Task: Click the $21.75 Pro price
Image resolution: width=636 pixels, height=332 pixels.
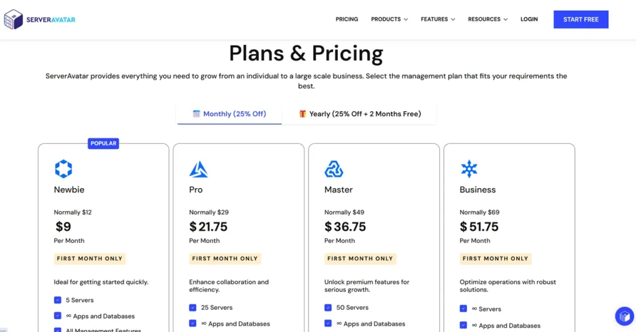Action: [x=208, y=227]
